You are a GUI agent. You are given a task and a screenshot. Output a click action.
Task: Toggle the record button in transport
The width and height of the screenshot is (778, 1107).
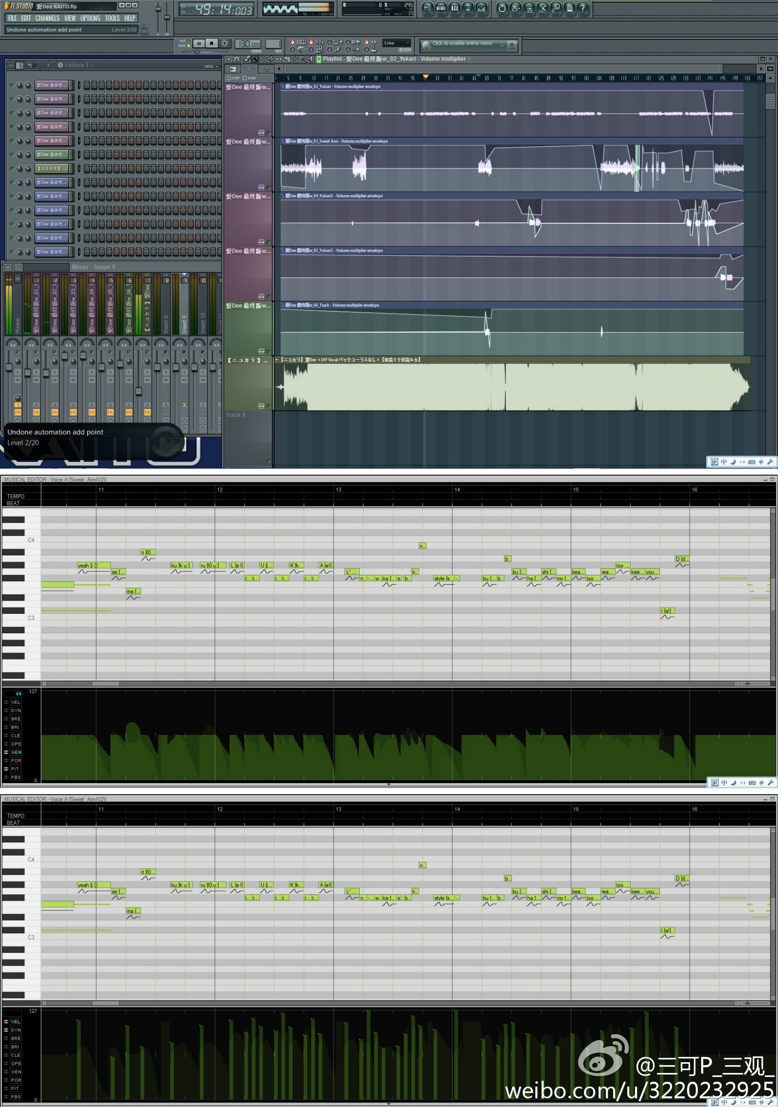(x=225, y=43)
